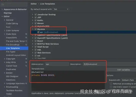Expand Kotlin template group
Image resolution: width=136 pixels, height=97 pixels.
(x=33, y=20)
